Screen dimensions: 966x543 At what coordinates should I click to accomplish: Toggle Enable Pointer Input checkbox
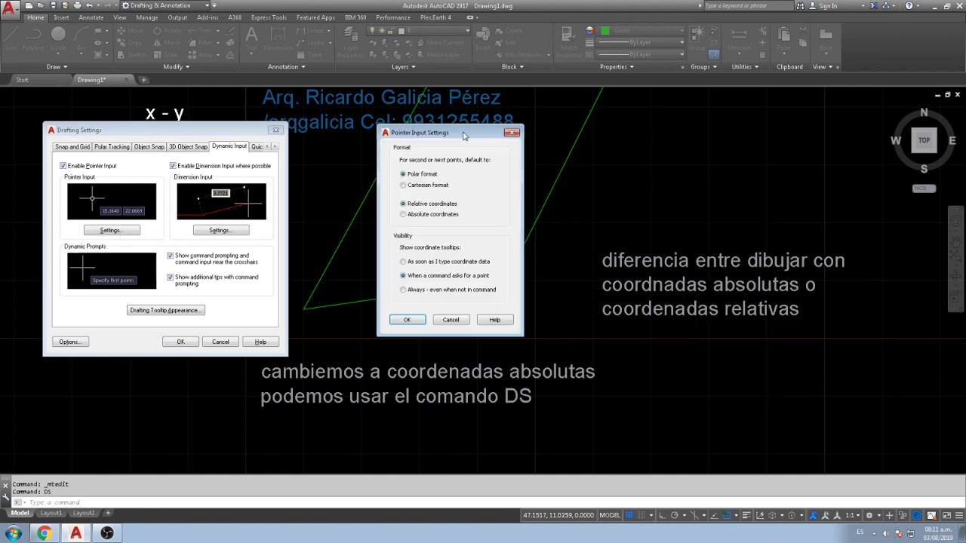(63, 166)
